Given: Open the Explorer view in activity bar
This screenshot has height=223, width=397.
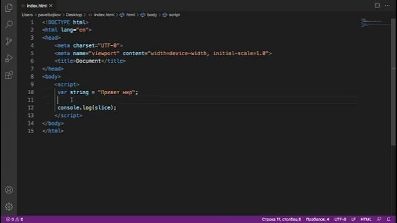Looking at the screenshot, I should (9, 7).
